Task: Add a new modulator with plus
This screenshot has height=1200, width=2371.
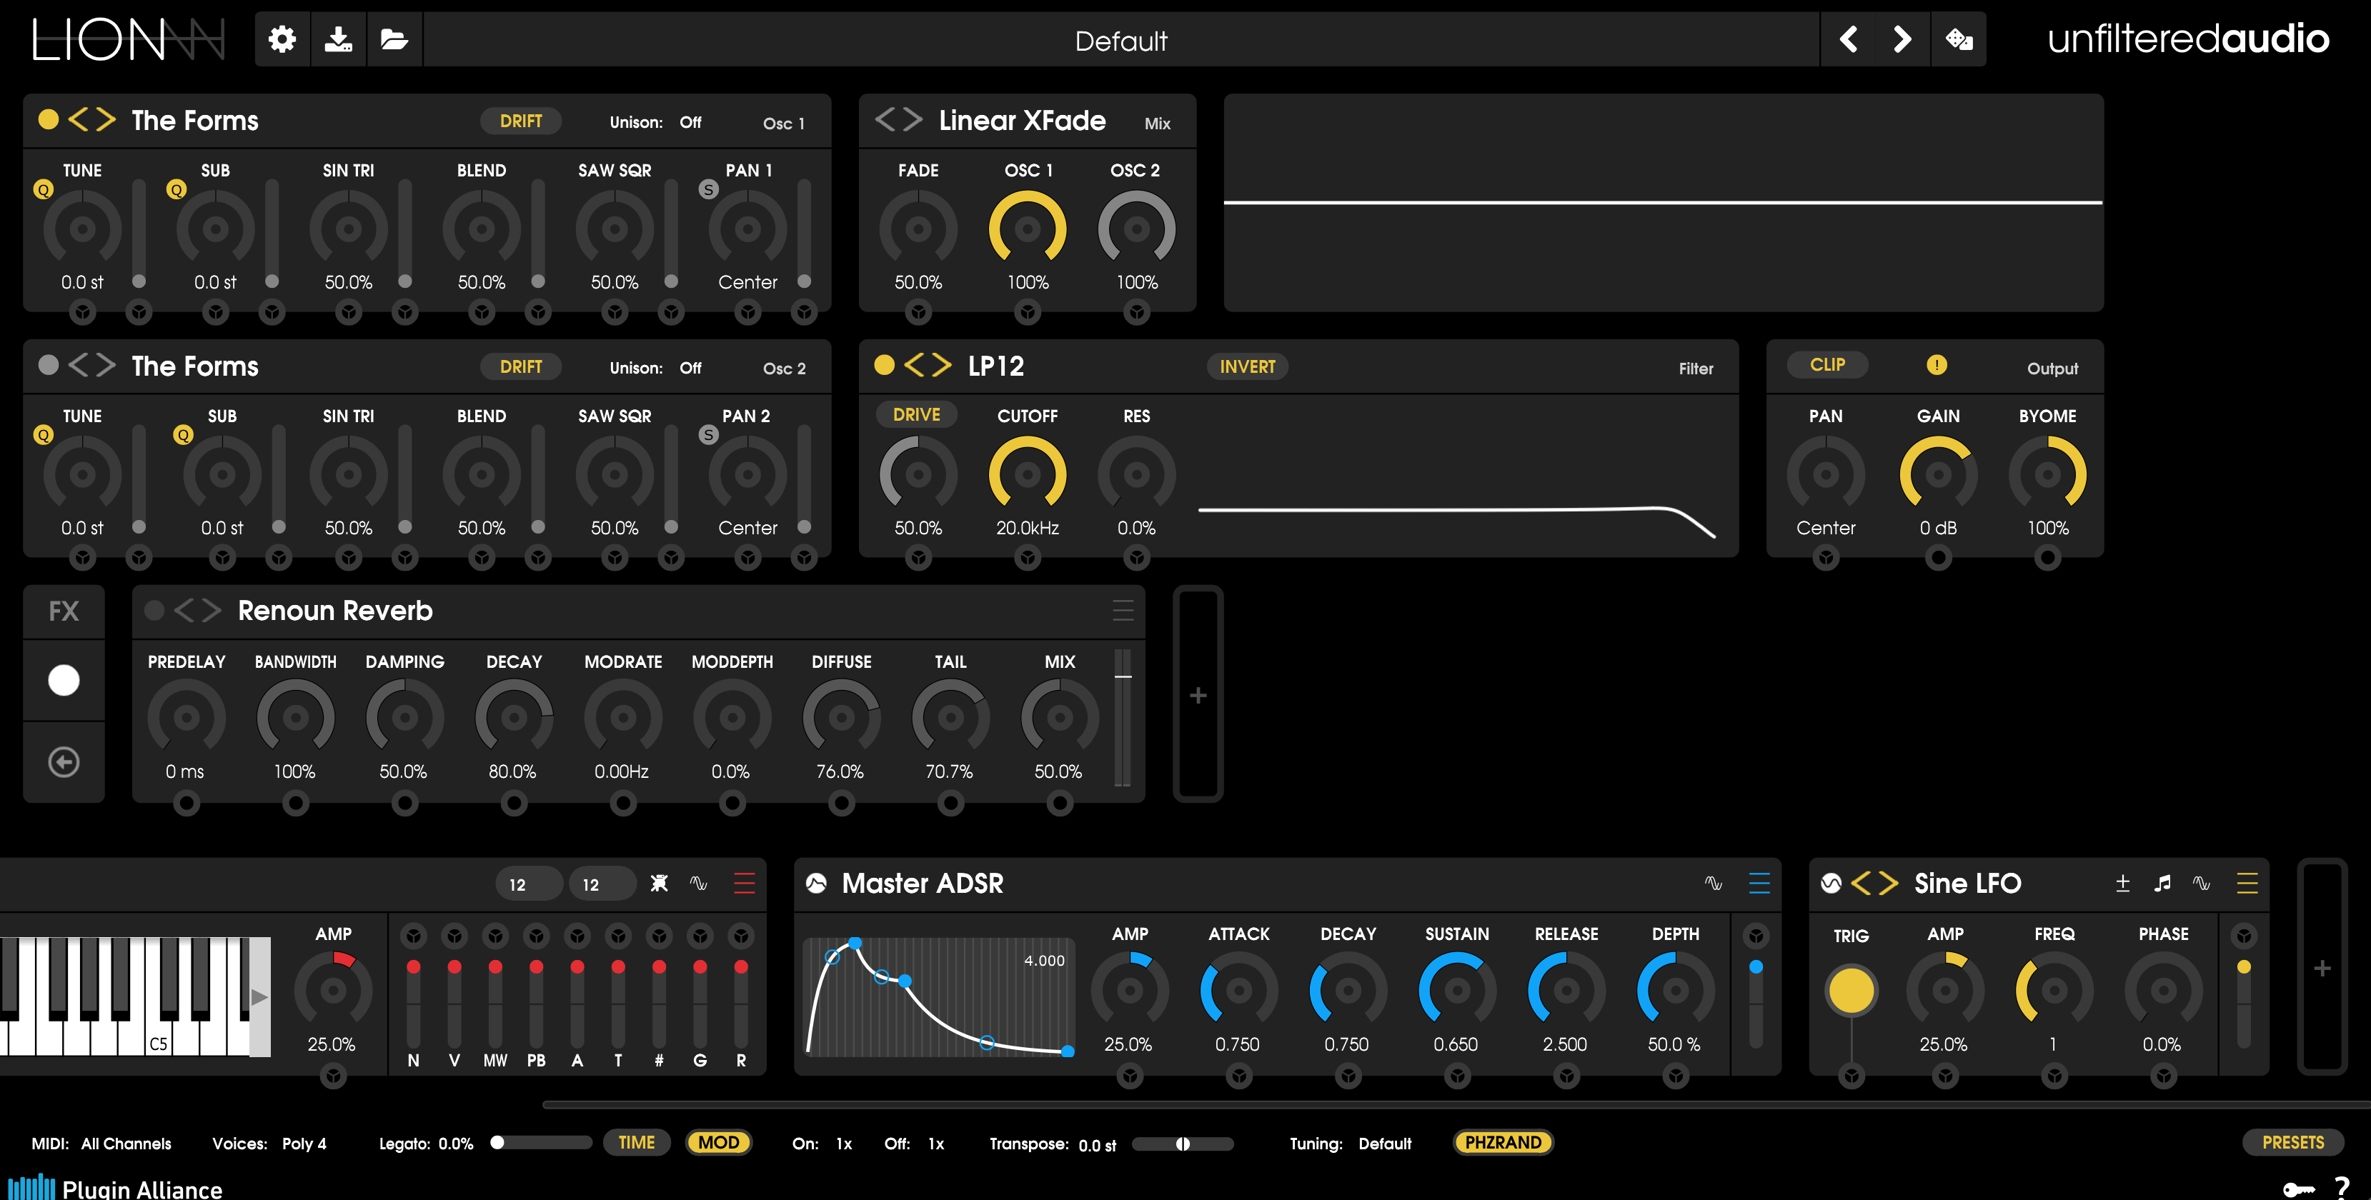Action: (x=2322, y=968)
